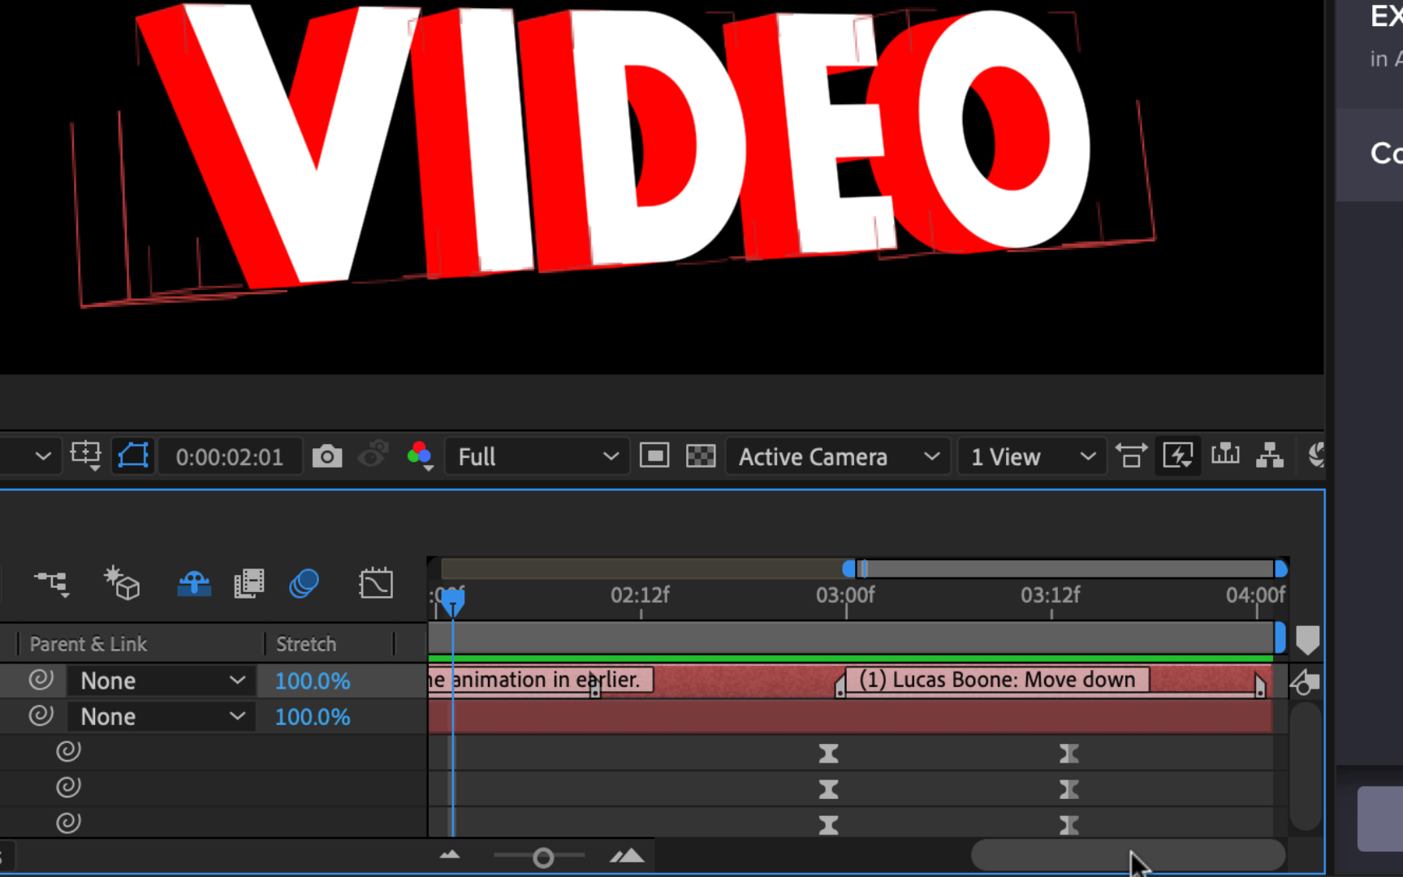1403x877 pixels.
Task: Click the second property row's pick whip
Action: coord(68,787)
